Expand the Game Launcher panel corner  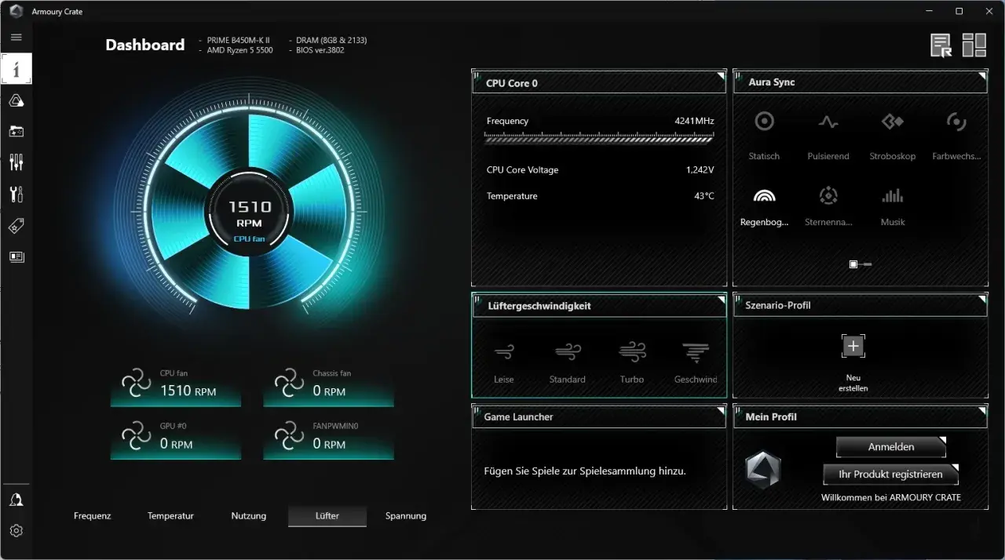[x=721, y=411]
